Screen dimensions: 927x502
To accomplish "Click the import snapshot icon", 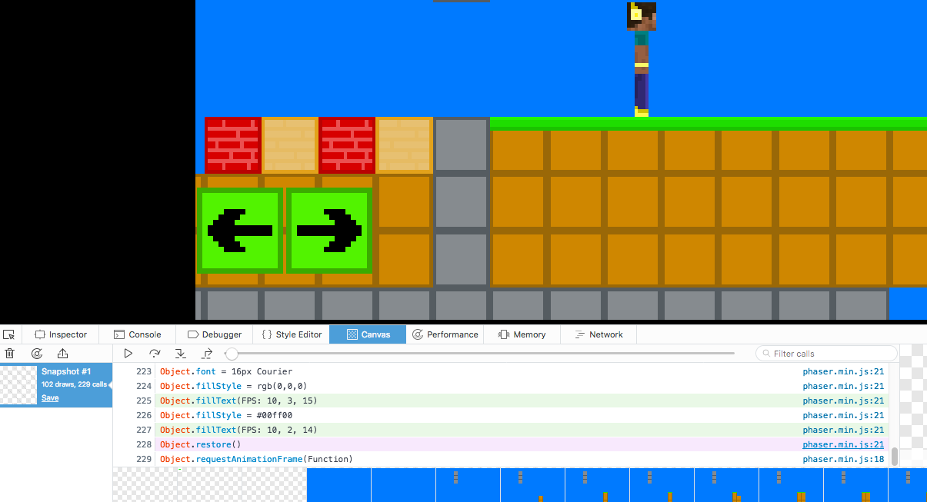I will point(62,354).
